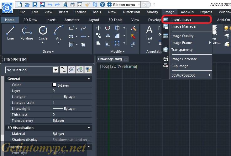Click the Match Properties brush icon
Viewport: 231px width, 156px height.
point(87,5)
